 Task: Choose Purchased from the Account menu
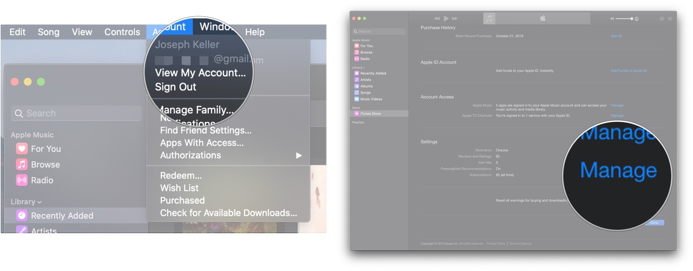pos(182,201)
